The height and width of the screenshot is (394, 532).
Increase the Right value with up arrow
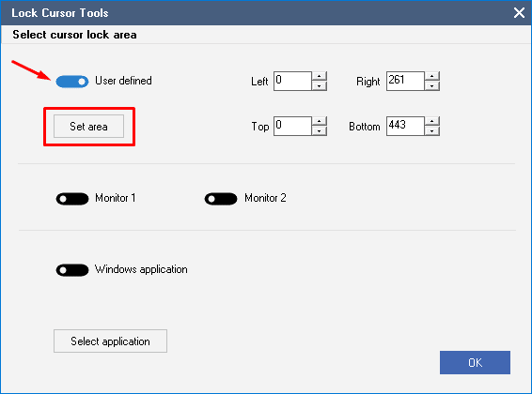(x=432, y=76)
